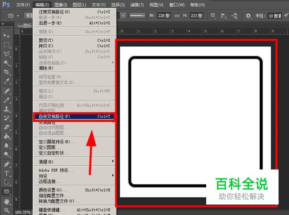289x215 pixels.
Task: Switch to the ico图标 document tab
Action: coord(25,25)
